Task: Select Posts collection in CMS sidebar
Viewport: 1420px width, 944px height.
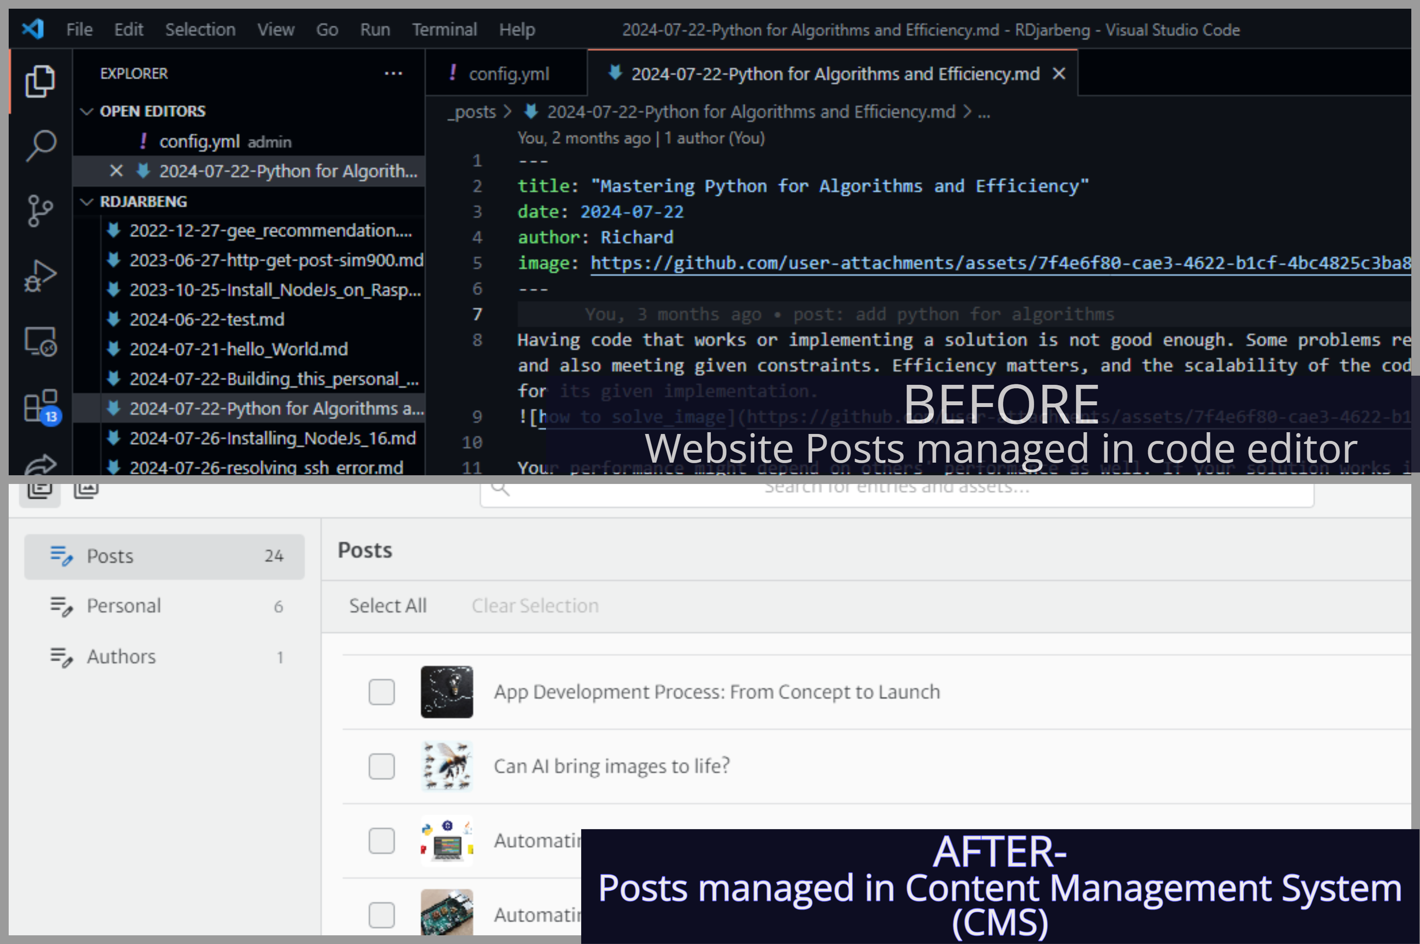Action: point(164,556)
